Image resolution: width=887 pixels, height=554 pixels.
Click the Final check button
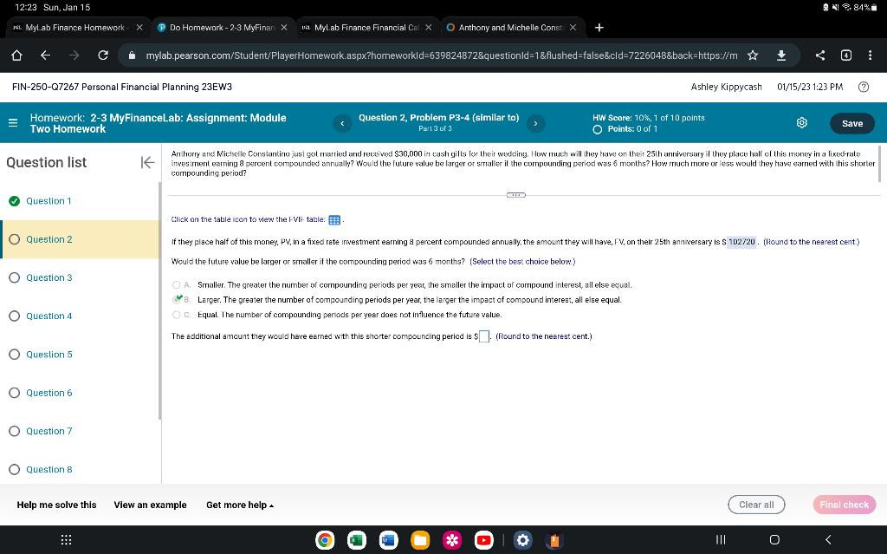click(x=845, y=505)
